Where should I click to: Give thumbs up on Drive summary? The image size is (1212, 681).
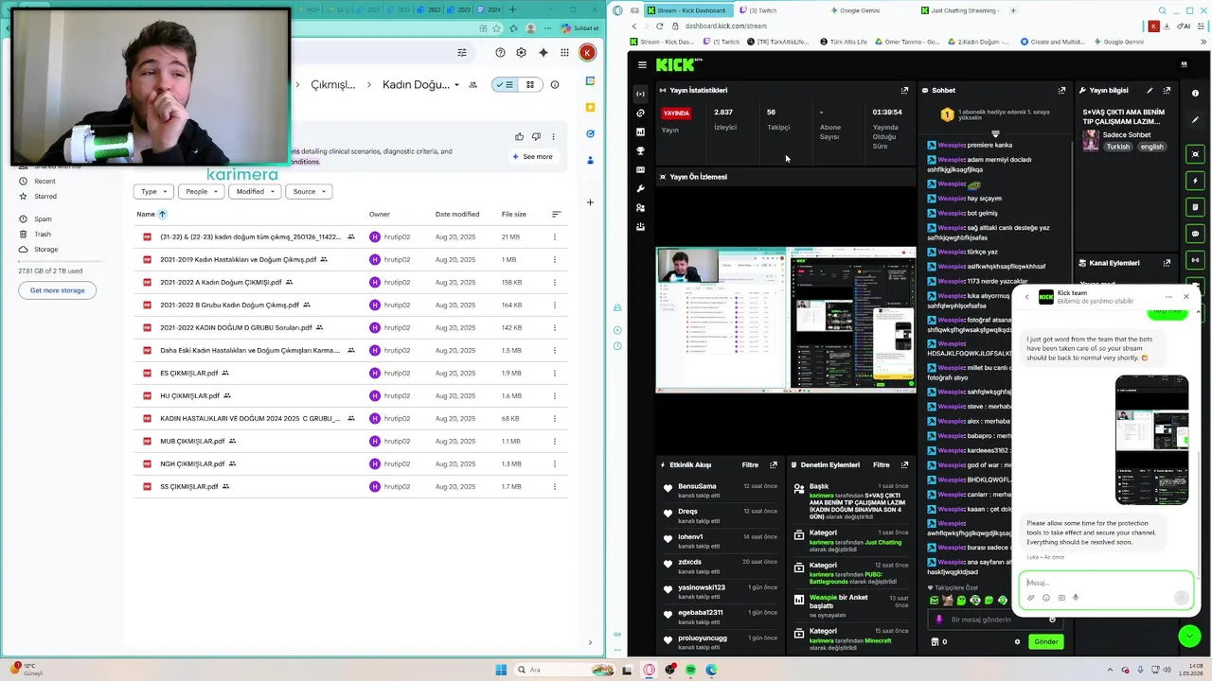(520, 136)
